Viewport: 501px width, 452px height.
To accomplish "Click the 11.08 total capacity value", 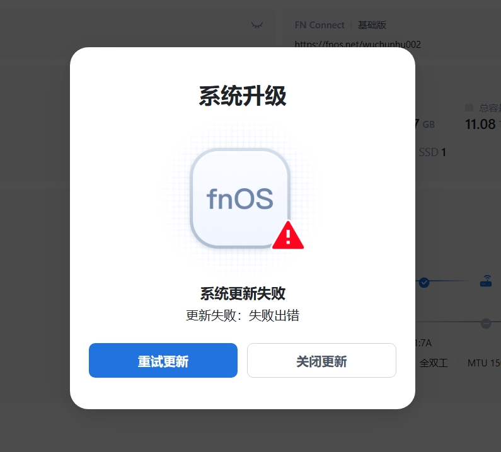I will (x=480, y=124).
